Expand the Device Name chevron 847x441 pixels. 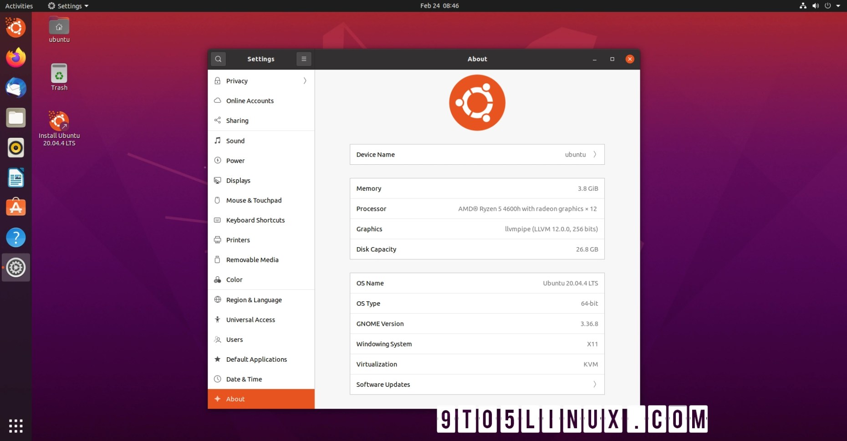point(595,154)
